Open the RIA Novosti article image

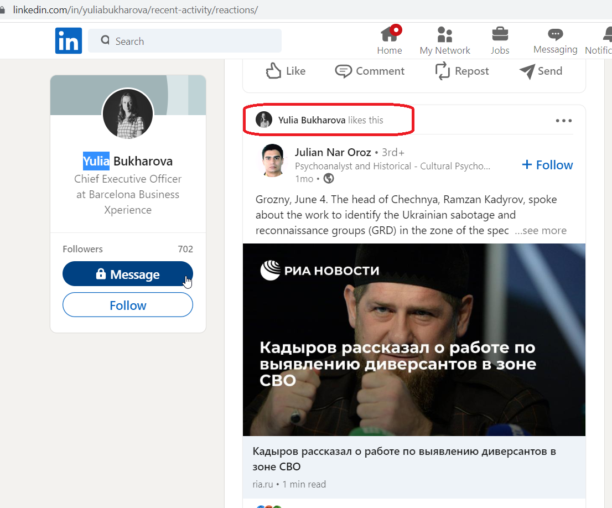414,340
